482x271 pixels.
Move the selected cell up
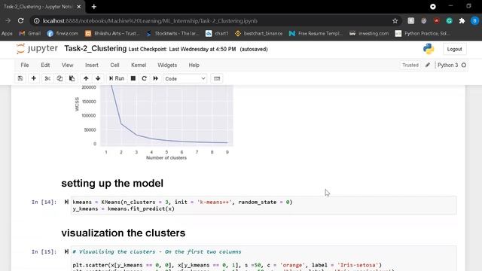click(x=86, y=78)
